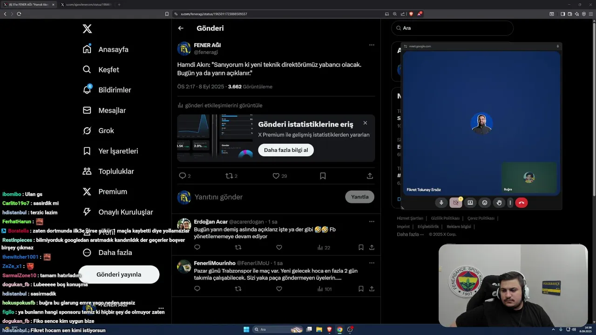Share FenerliMourinho's comment
Image resolution: width=596 pixels, height=335 pixels.
[x=372, y=289]
